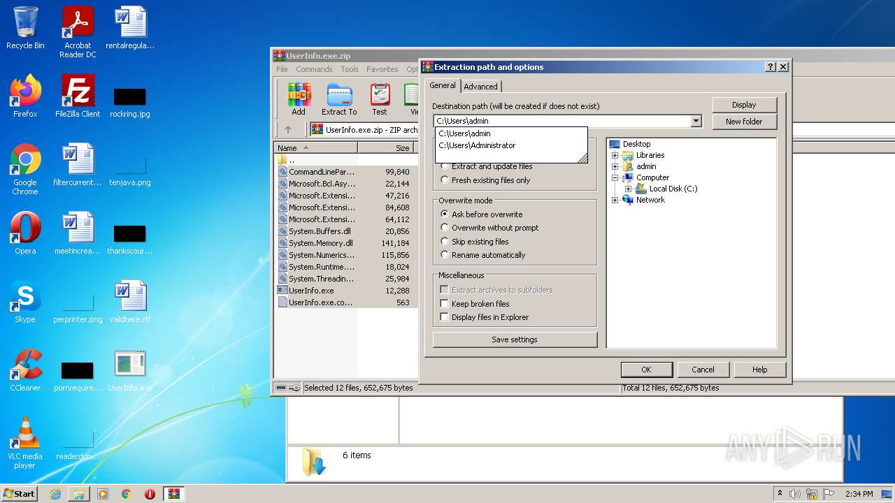Expand Libraries node in folder tree
Image resolution: width=895 pixels, height=503 pixels.
(615, 155)
